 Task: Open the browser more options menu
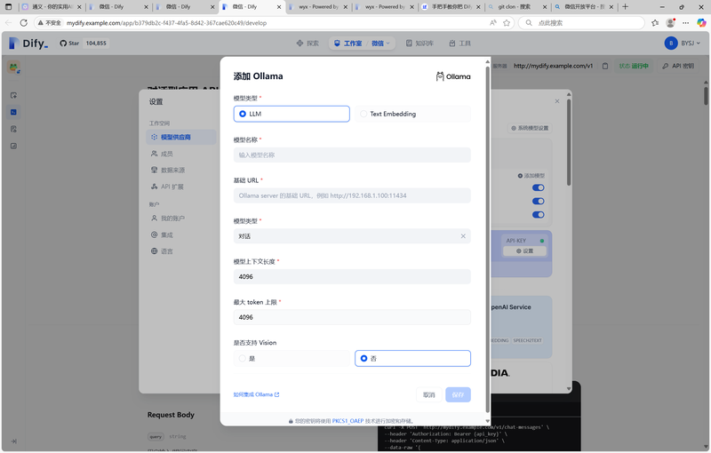pos(685,23)
